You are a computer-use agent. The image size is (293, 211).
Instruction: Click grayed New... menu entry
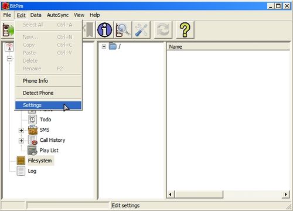[49, 37]
